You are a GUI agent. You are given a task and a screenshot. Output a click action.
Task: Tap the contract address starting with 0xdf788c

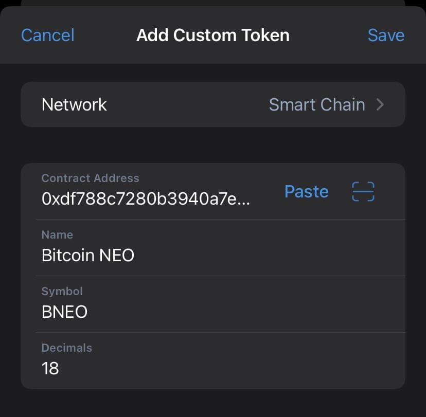pos(146,200)
